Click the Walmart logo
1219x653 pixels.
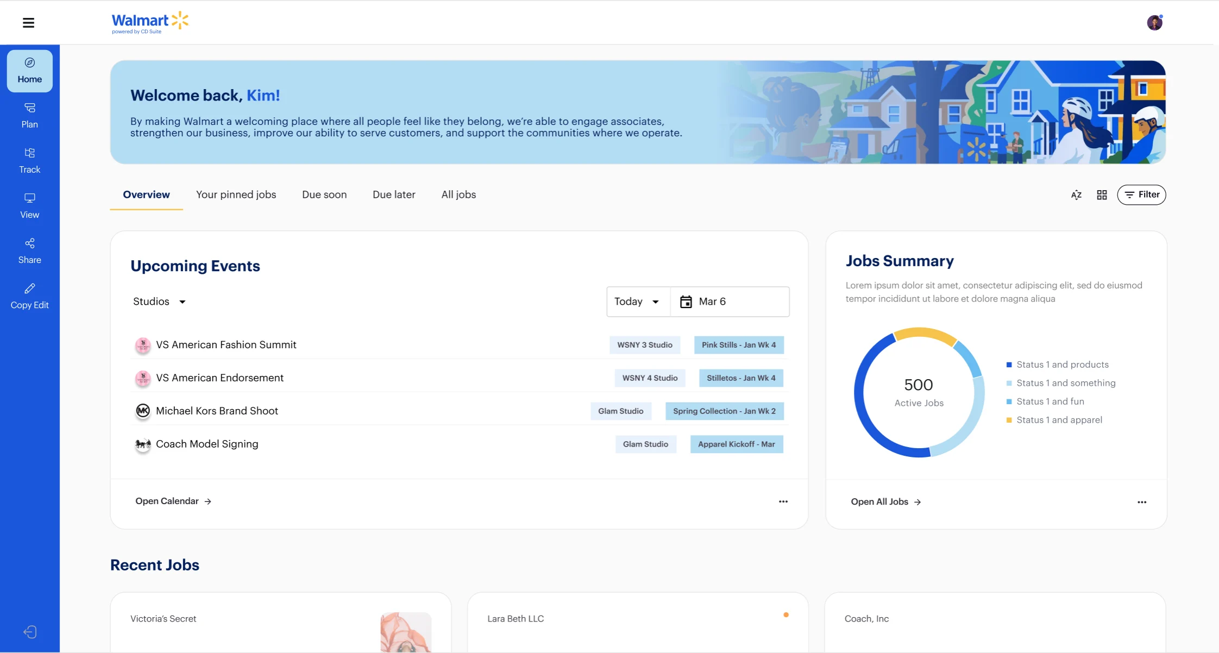150,23
